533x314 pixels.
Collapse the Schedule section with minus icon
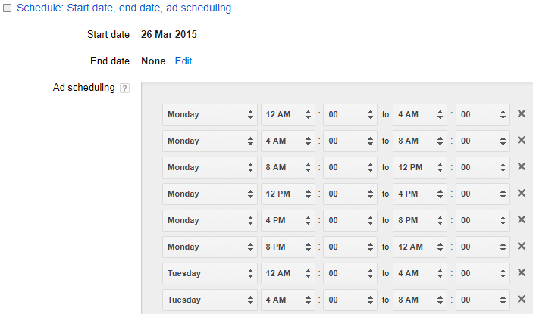click(7, 8)
